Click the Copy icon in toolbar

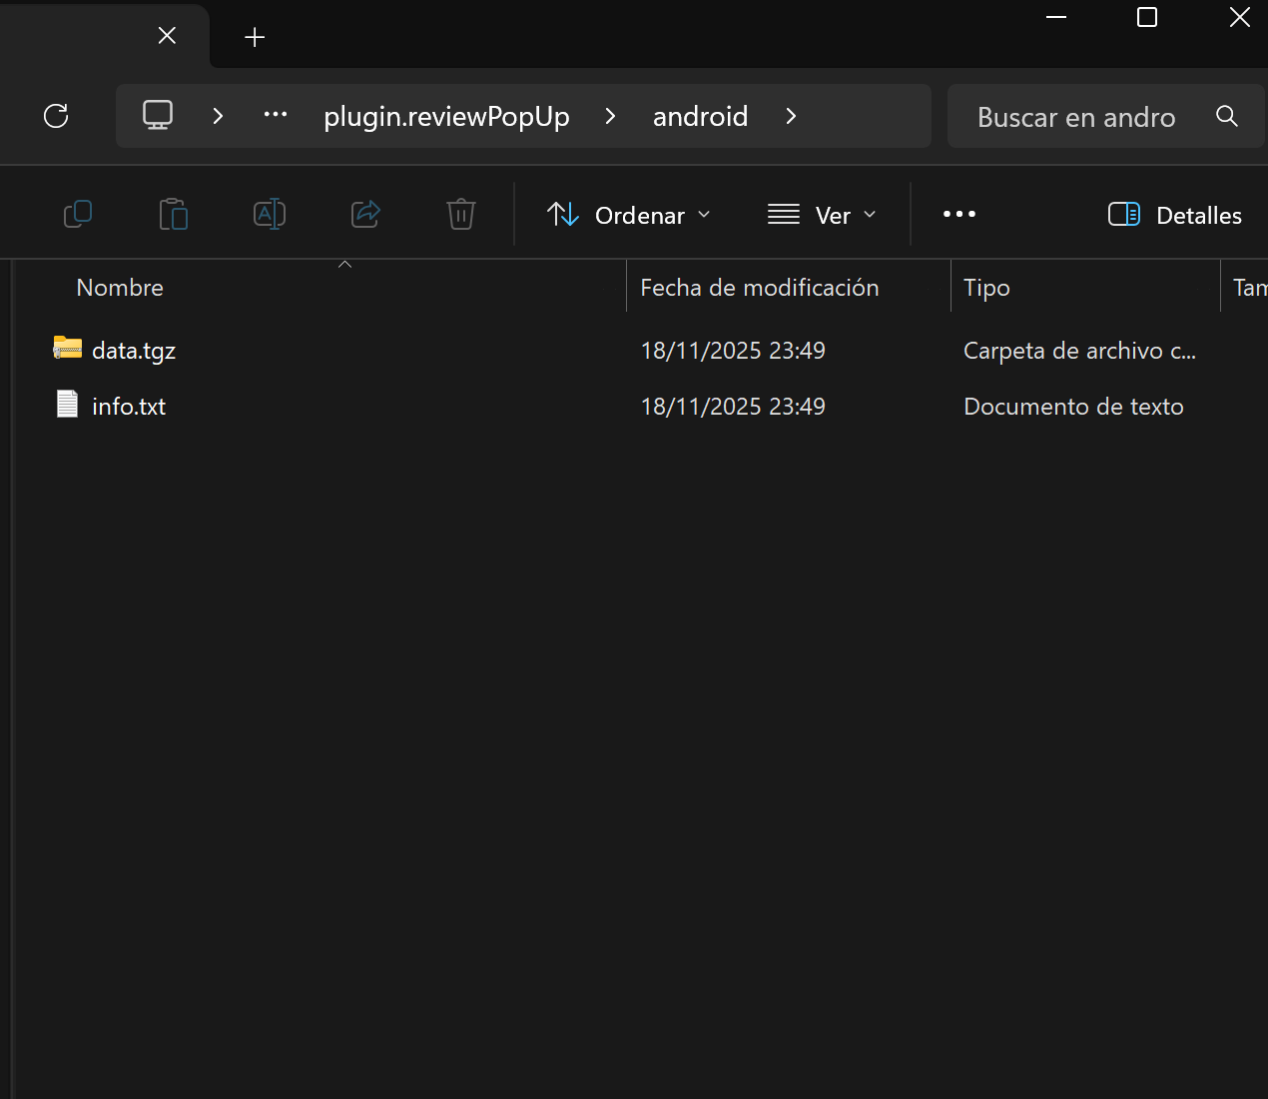tap(78, 214)
